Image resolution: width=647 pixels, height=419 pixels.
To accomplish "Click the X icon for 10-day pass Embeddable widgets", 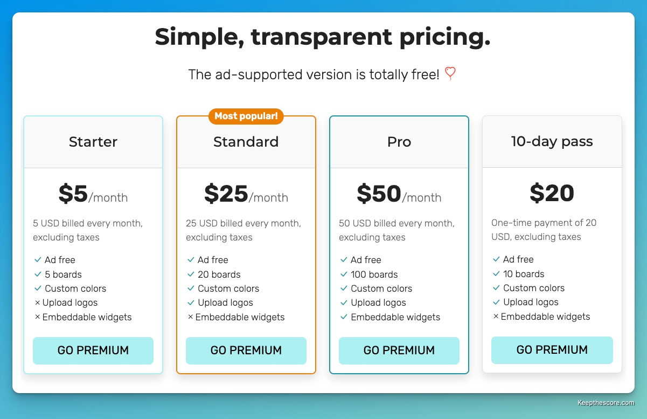I will tap(496, 317).
